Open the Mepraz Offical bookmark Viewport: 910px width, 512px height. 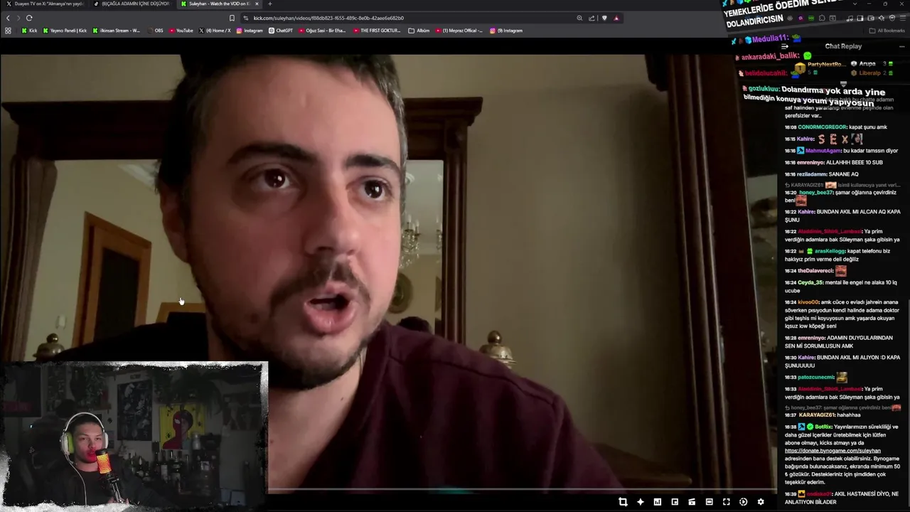pyautogui.click(x=459, y=31)
